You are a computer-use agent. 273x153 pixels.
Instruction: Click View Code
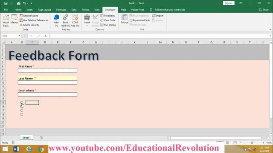point(108,20)
